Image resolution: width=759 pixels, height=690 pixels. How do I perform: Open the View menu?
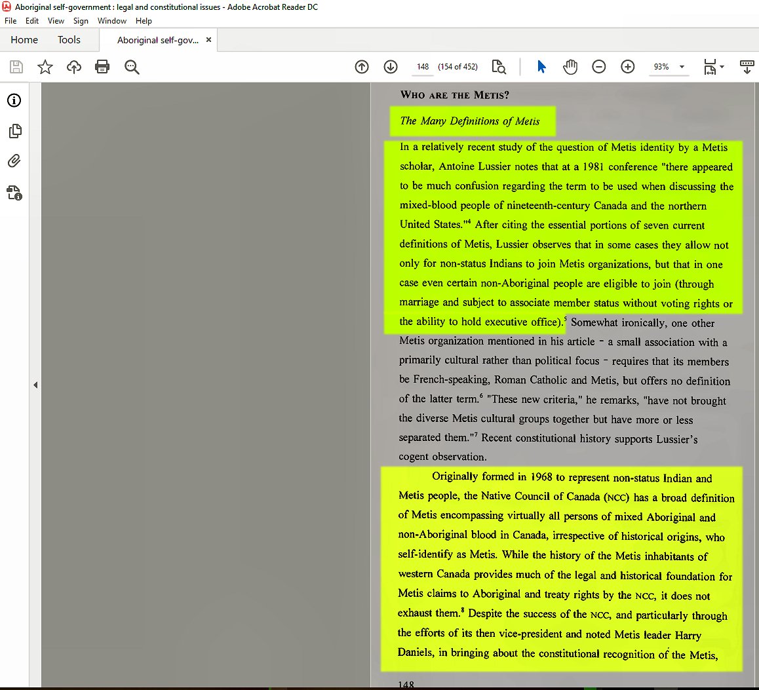pos(56,21)
